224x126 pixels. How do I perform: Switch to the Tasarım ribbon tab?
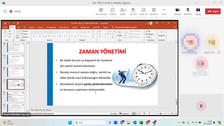[32, 27]
